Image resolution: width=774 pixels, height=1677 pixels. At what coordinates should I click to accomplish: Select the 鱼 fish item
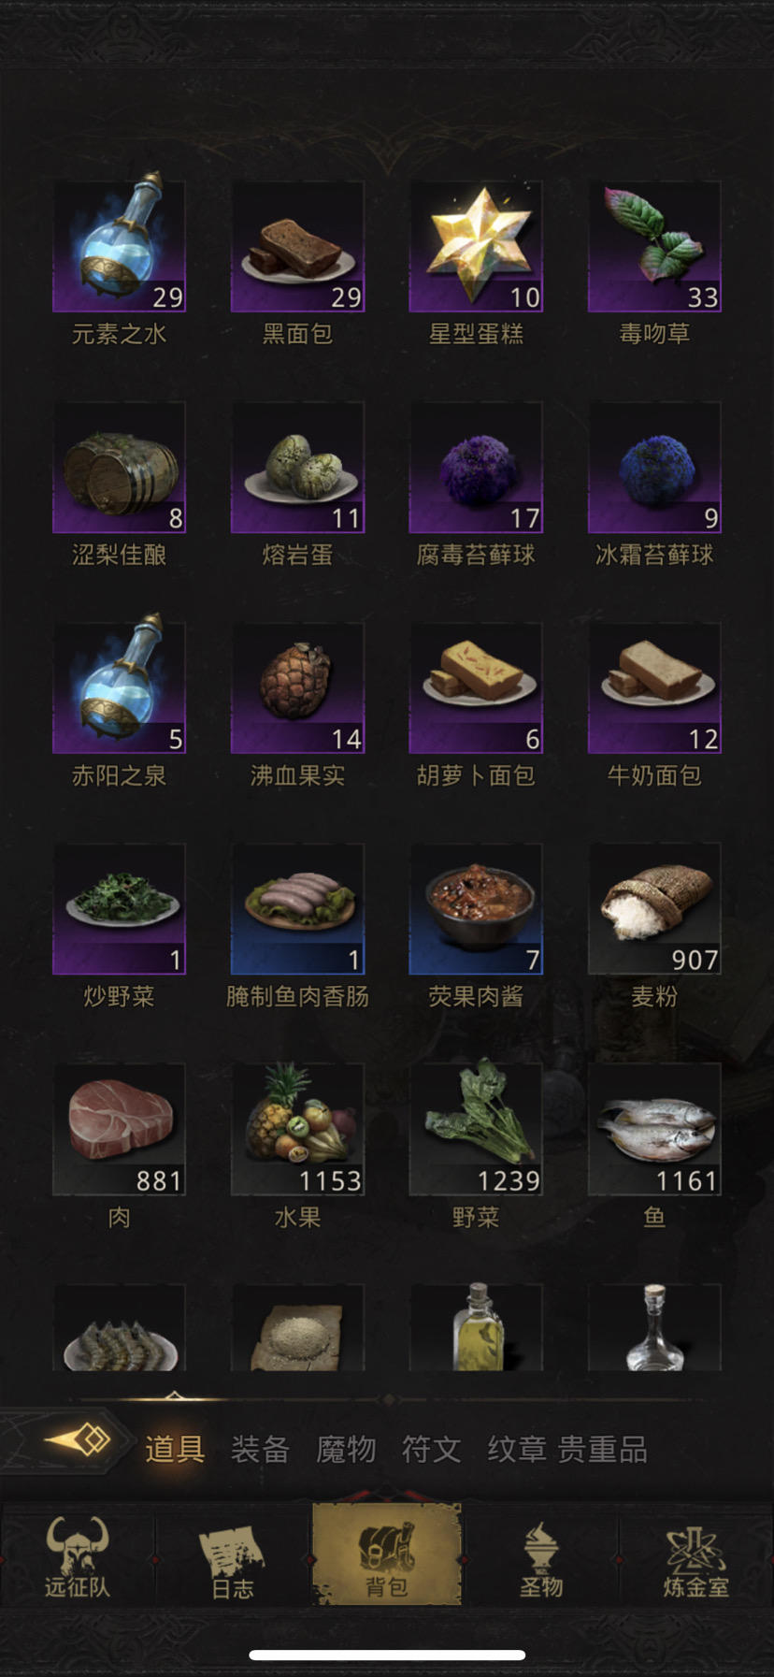(654, 1130)
